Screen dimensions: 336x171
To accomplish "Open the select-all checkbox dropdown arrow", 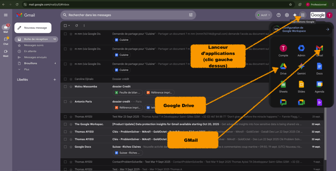I will (x=69, y=26).
